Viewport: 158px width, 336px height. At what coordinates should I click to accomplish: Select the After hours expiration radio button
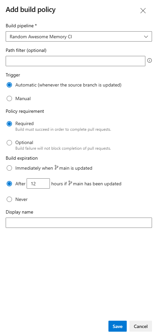point(9,184)
